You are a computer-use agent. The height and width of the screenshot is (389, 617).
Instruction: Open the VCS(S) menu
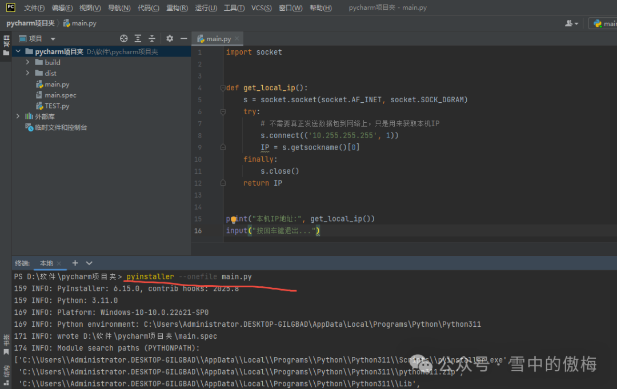tap(262, 8)
